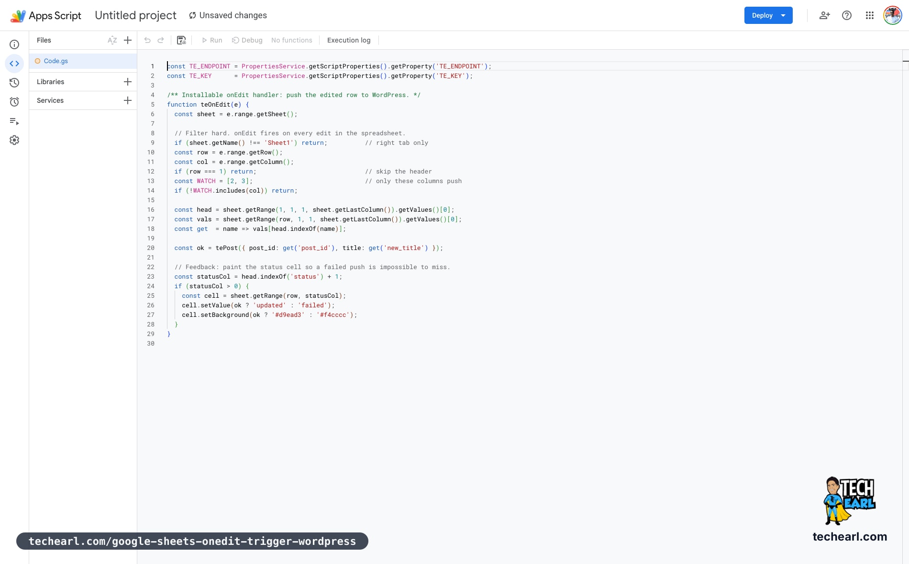This screenshot has width=909, height=564.
Task: Share project with add-person icon
Action: [824, 15]
